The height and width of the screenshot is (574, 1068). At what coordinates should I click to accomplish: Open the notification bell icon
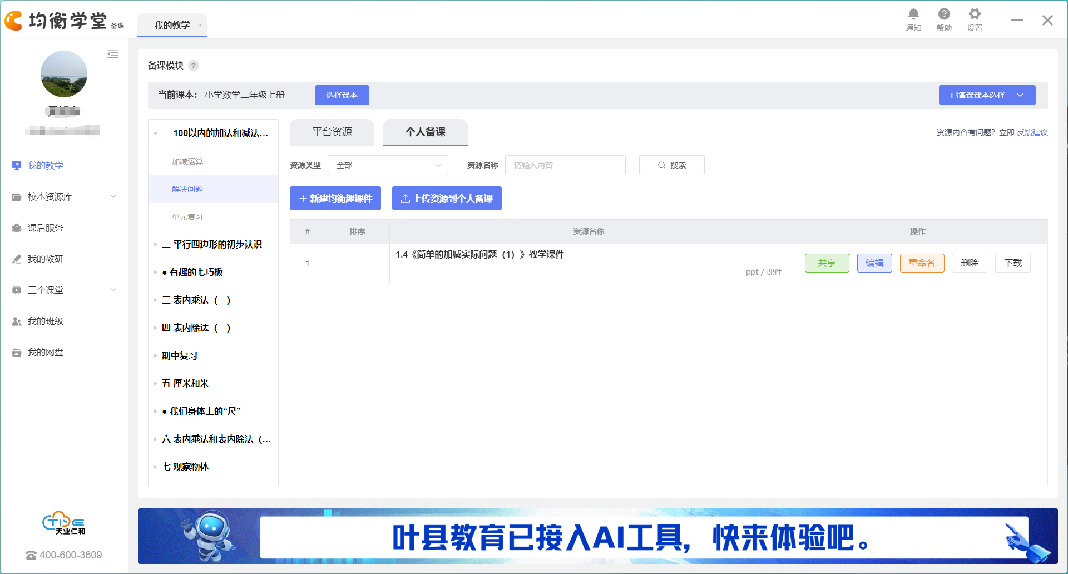pos(913,14)
